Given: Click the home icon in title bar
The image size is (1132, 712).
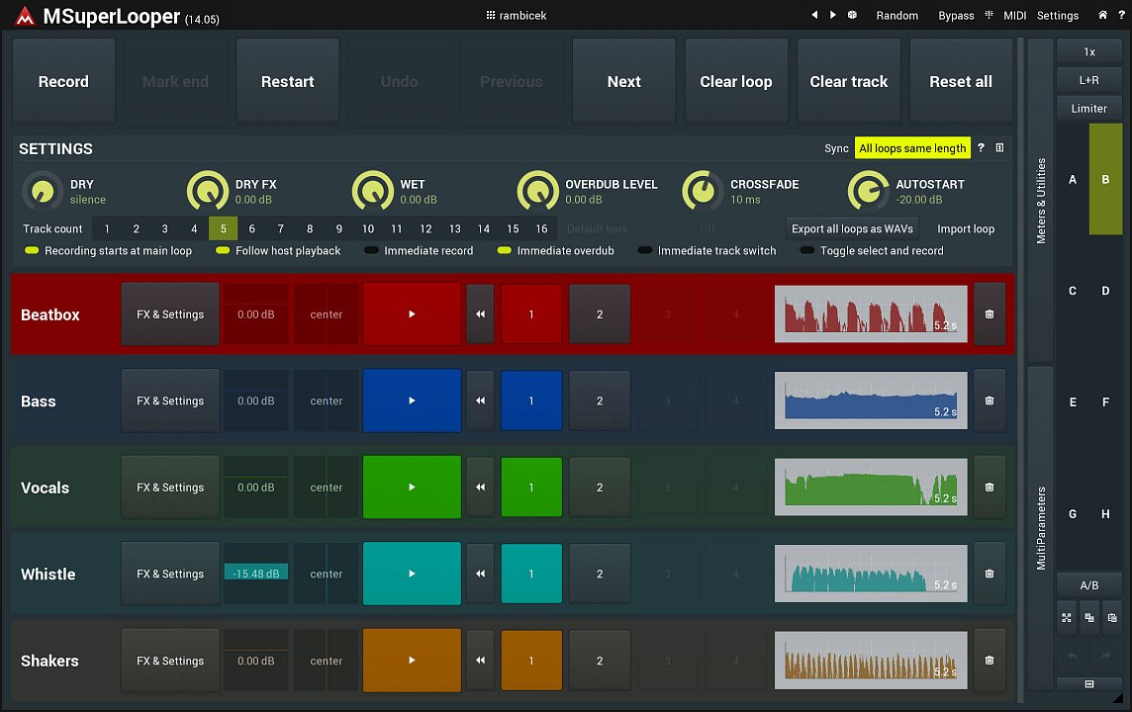Looking at the screenshot, I should pos(1103,15).
